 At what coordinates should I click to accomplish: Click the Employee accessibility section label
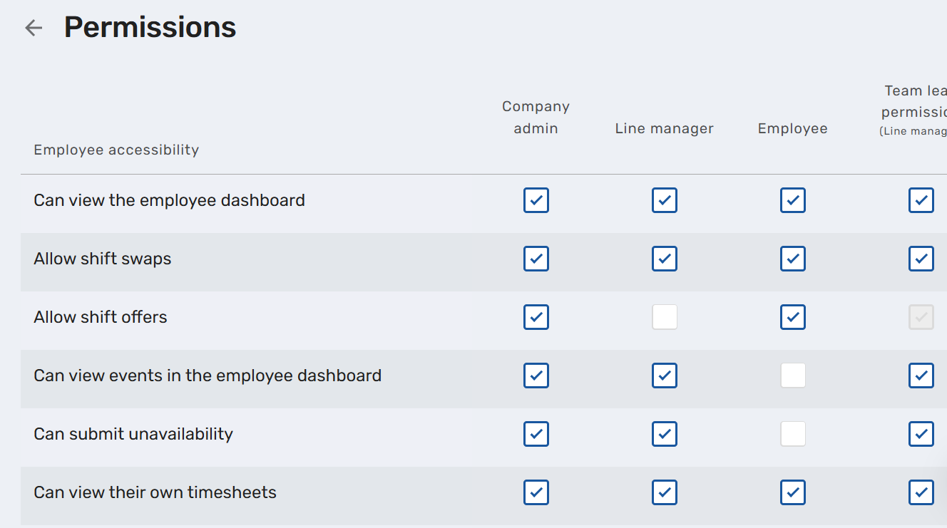click(116, 150)
